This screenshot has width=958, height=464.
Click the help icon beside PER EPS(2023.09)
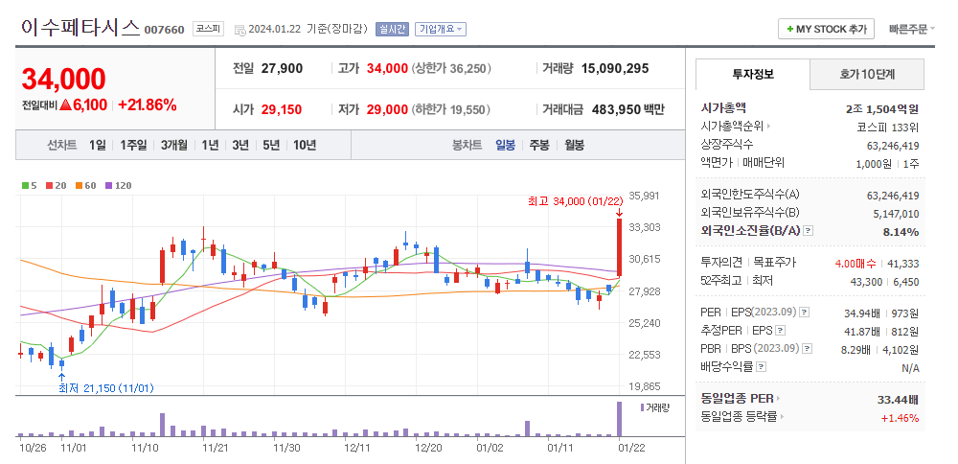[805, 313]
